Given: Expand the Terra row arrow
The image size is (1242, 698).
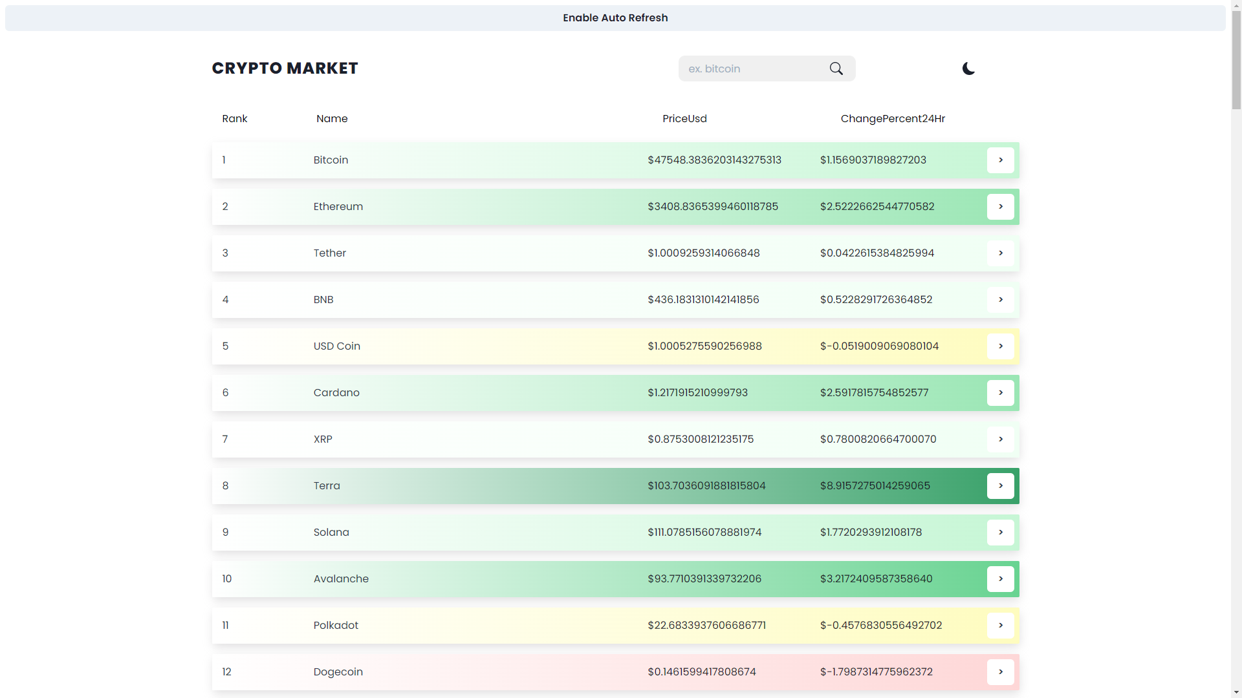Looking at the screenshot, I should [1000, 486].
